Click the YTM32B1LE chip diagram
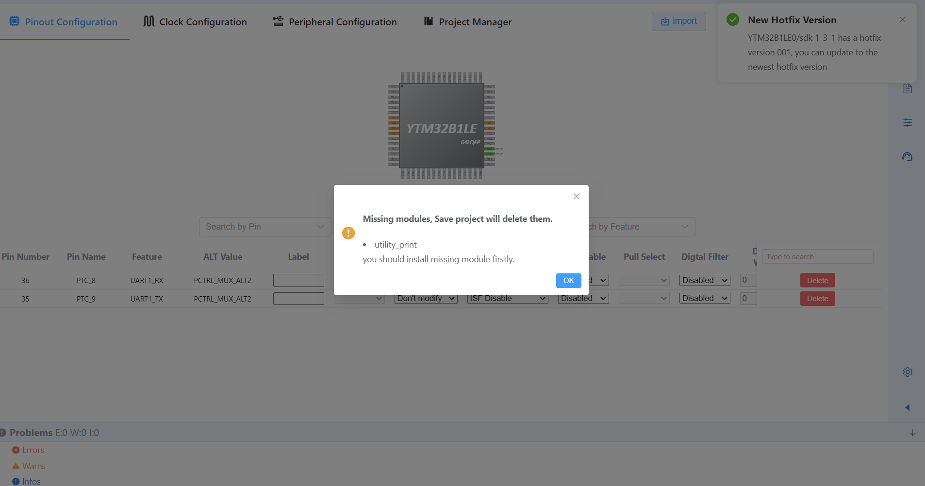Viewport: 925px width, 486px height. pyautogui.click(x=441, y=126)
